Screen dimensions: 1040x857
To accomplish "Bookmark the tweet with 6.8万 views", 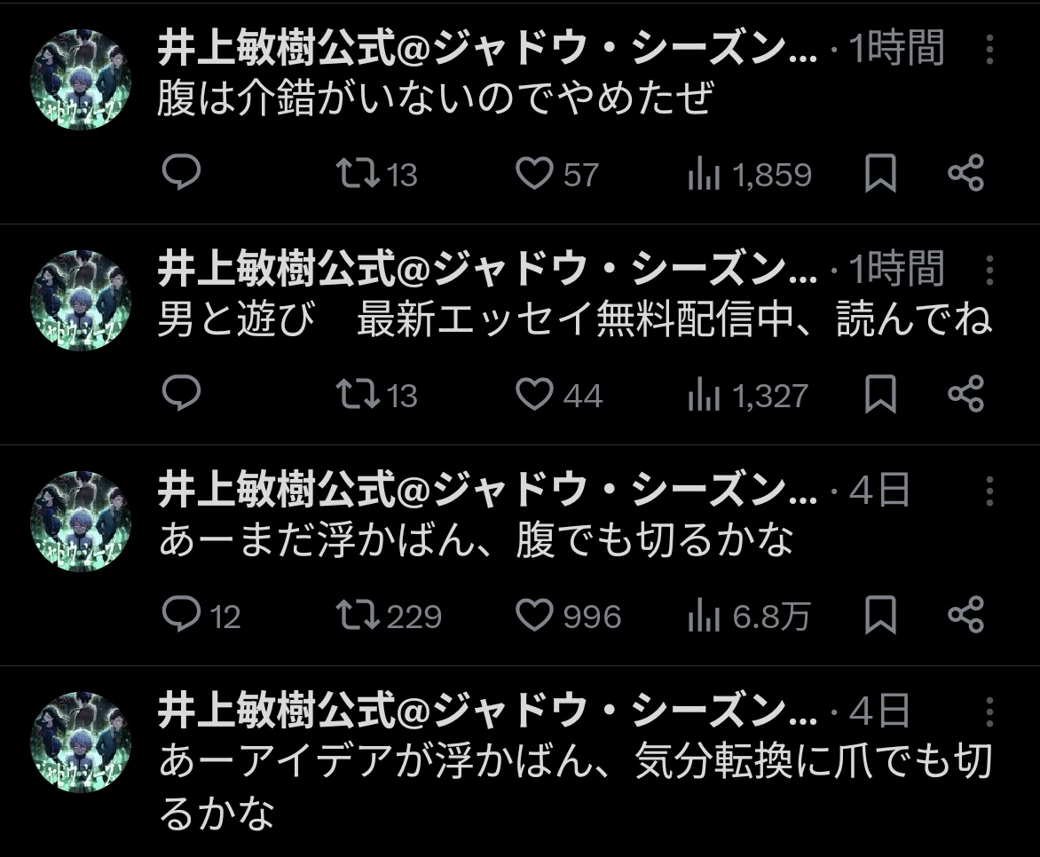I will (x=880, y=616).
